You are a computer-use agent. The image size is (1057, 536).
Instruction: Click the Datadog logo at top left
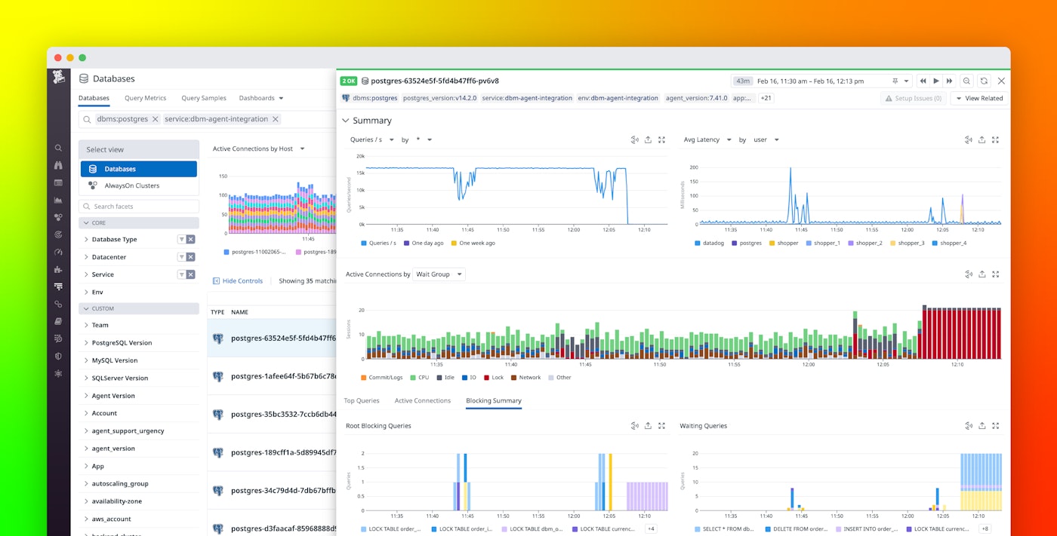59,78
